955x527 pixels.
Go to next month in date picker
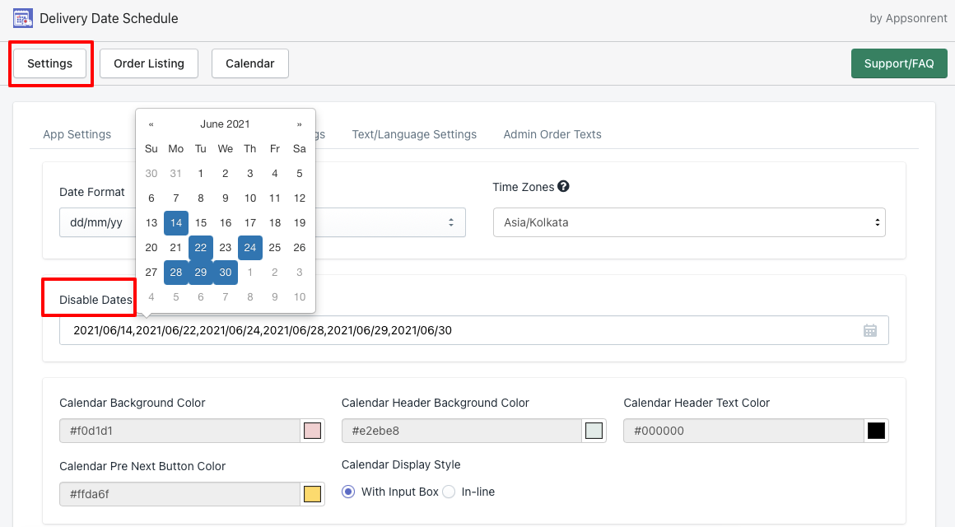point(299,124)
